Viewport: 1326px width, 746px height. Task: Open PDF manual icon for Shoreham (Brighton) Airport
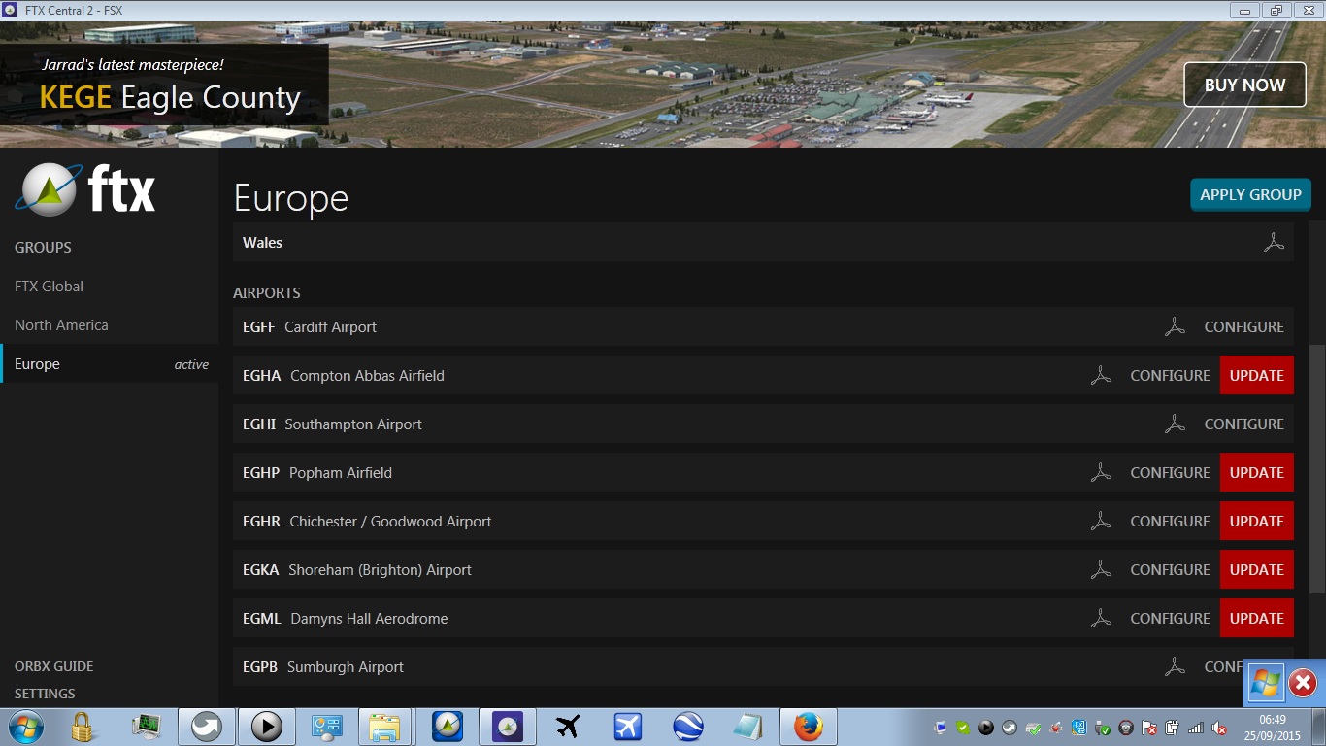coord(1100,570)
